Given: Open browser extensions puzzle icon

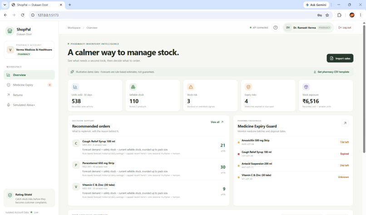Looking at the screenshot, I should pyautogui.click(x=339, y=15).
